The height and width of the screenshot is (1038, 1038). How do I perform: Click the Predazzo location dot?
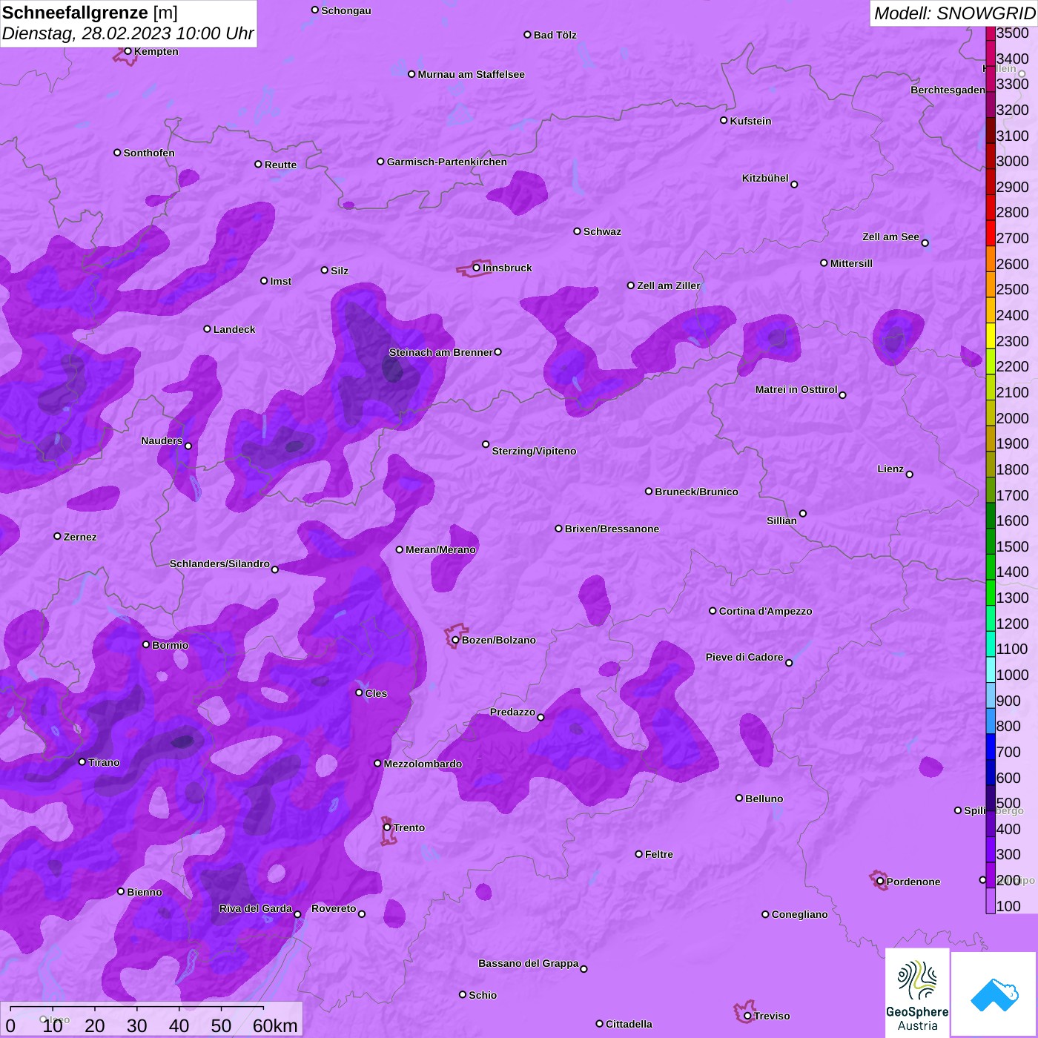click(x=541, y=717)
